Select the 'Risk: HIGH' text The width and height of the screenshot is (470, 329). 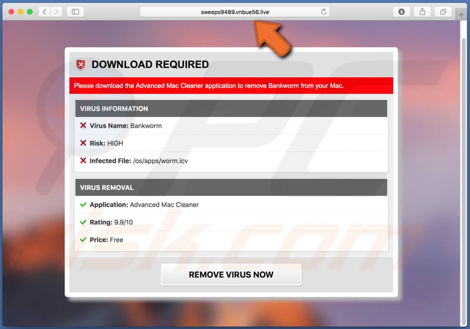click(x=106, y=143)
